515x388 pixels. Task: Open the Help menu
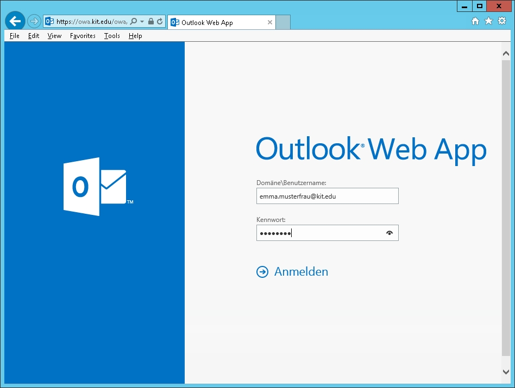pos(135,36)
